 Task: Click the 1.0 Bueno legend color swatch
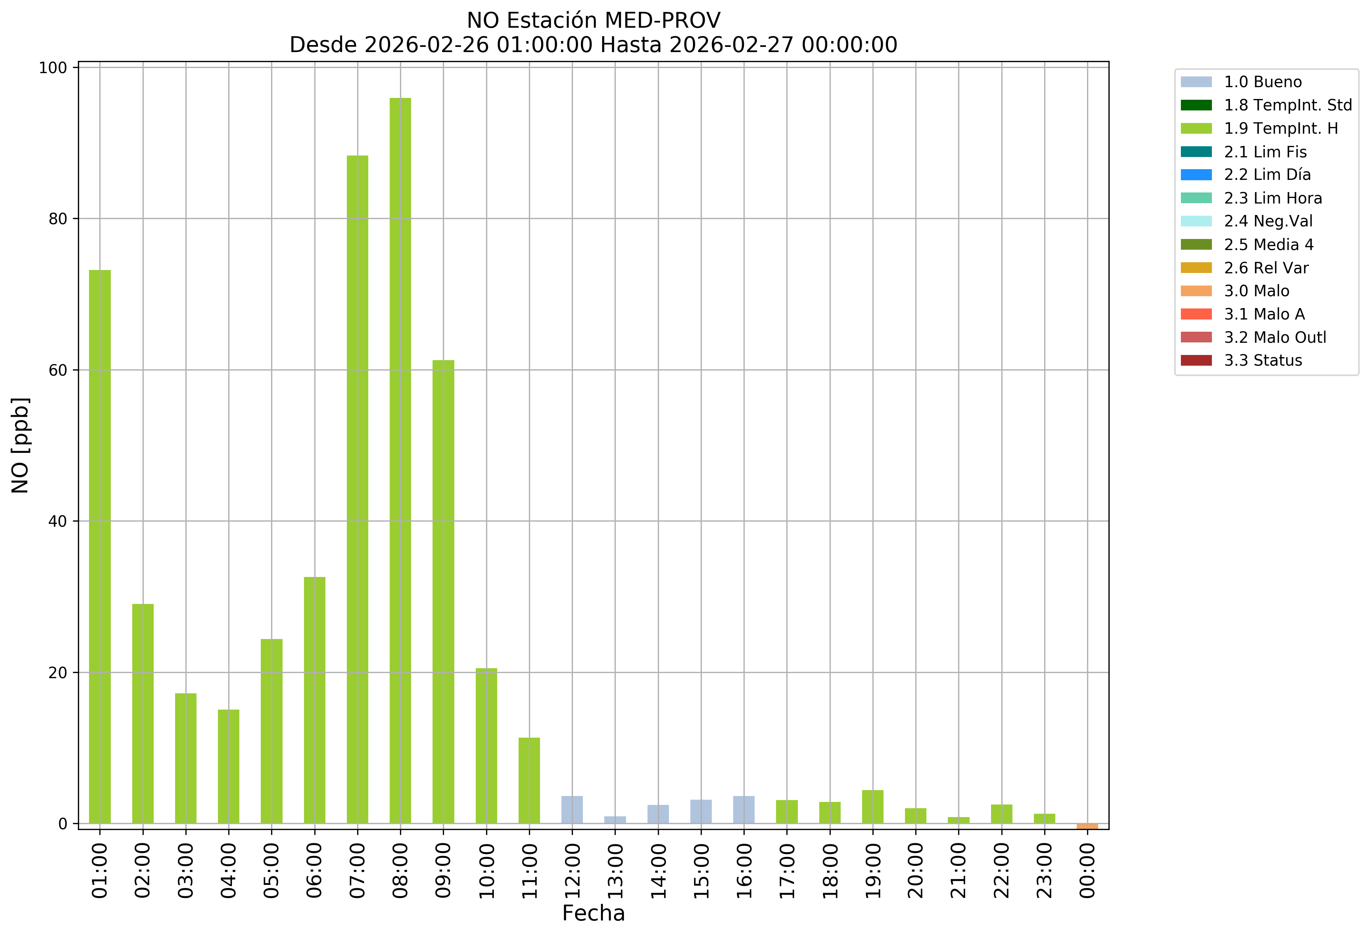pos(1196,82)
